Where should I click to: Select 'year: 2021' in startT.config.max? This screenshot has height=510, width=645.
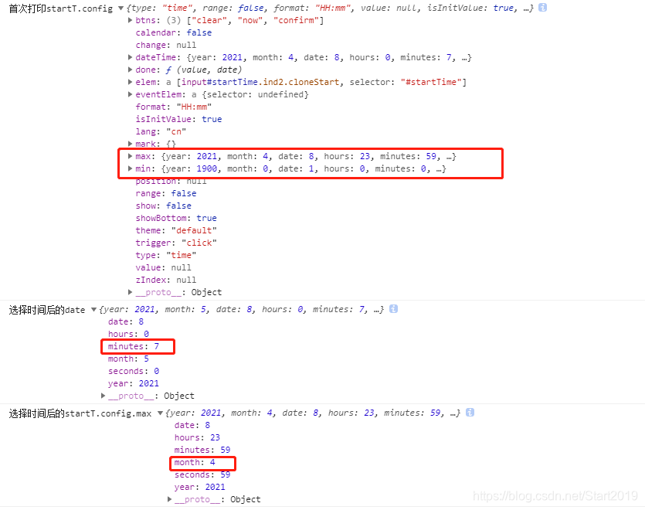(x=199, y=487)
